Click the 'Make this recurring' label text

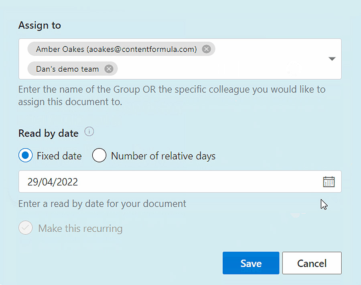pos(80,229)
